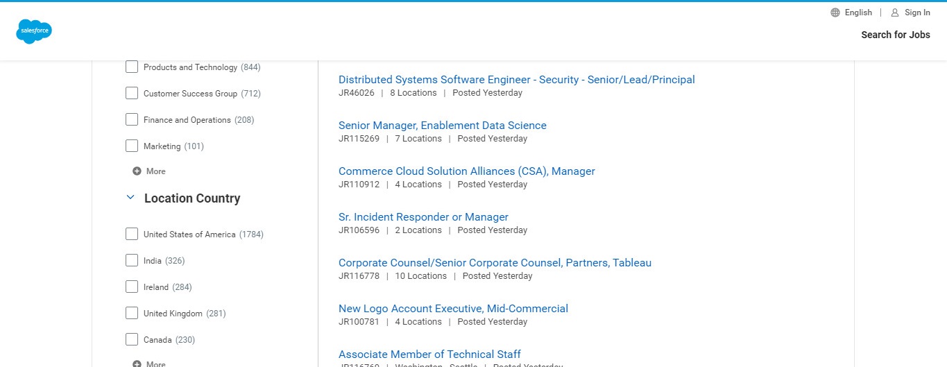
Task: Click the Sign In link
Action: point(917,12)
